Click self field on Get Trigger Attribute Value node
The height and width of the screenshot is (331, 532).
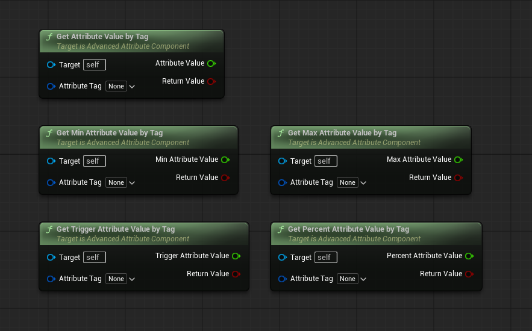95,257
